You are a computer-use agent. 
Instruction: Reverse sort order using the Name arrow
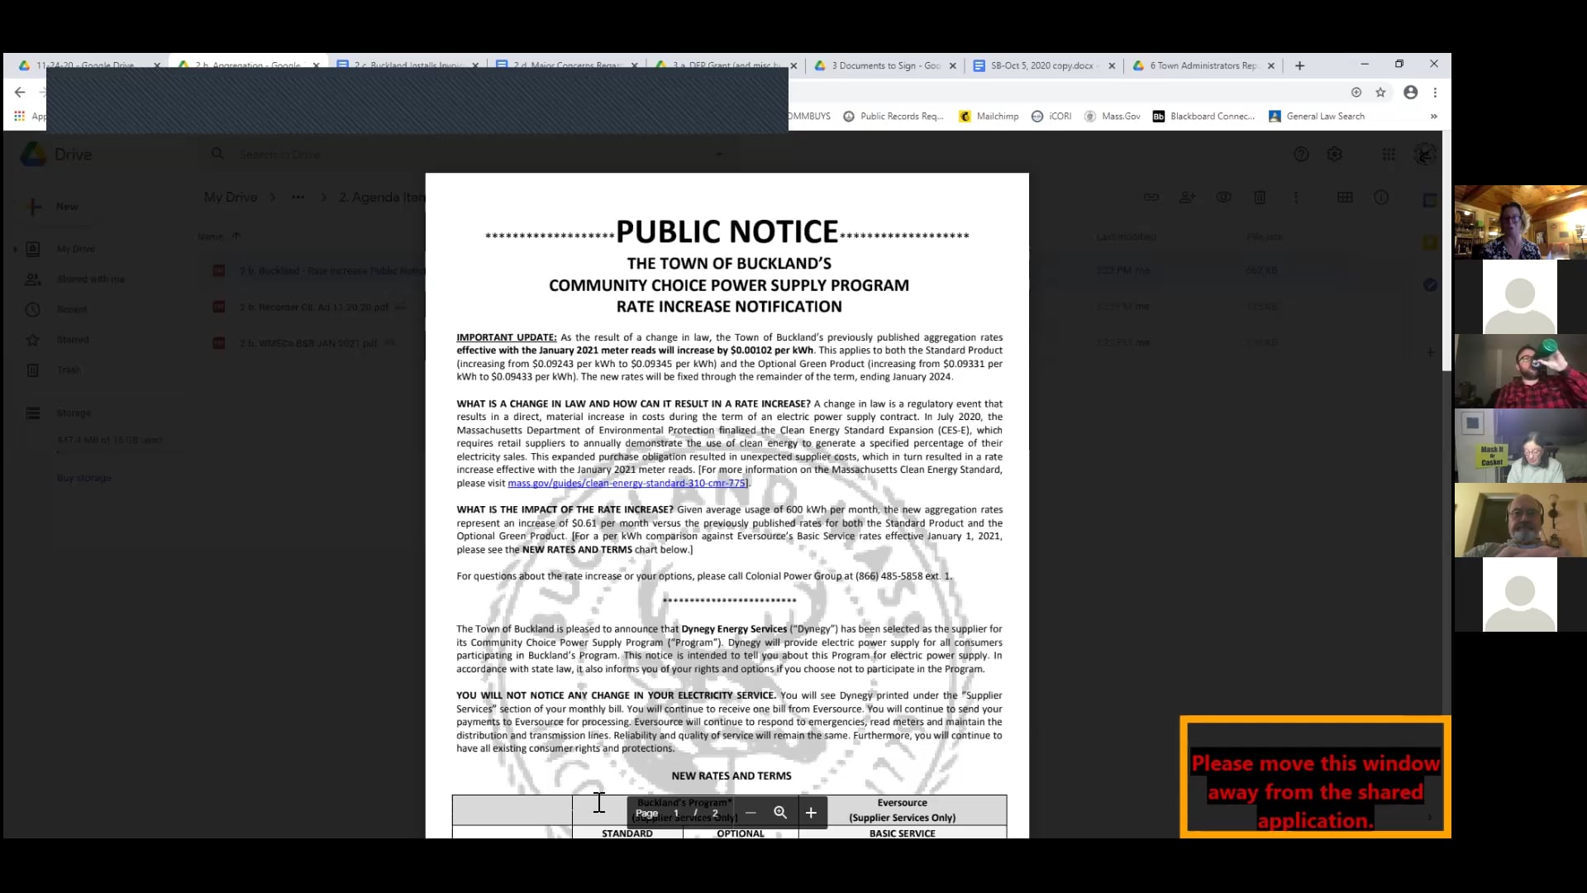[236, 236]
